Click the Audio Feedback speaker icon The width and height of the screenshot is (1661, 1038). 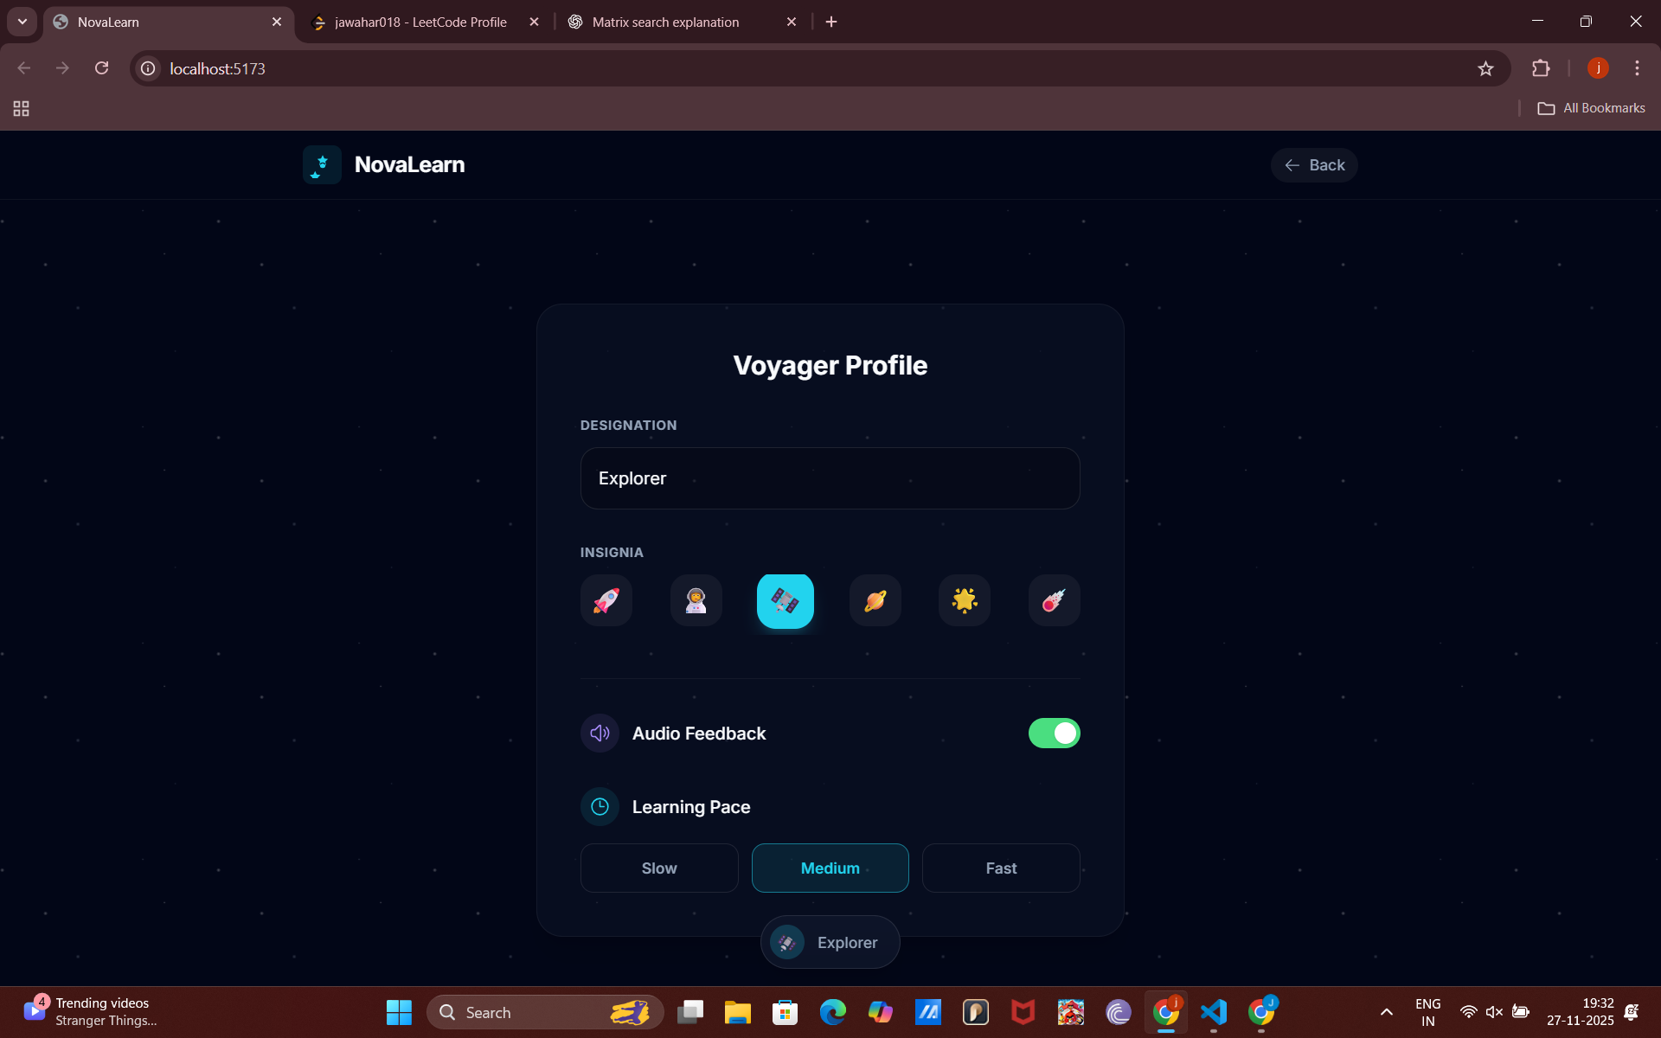tap(600, 734)
